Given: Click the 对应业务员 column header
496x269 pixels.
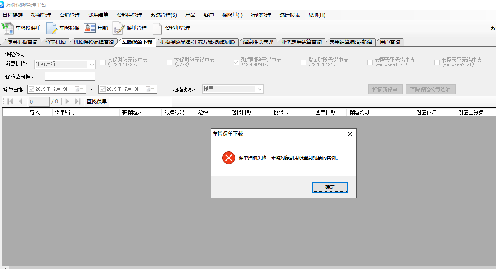Looking at the screenshot, I should tap(476, 112).
